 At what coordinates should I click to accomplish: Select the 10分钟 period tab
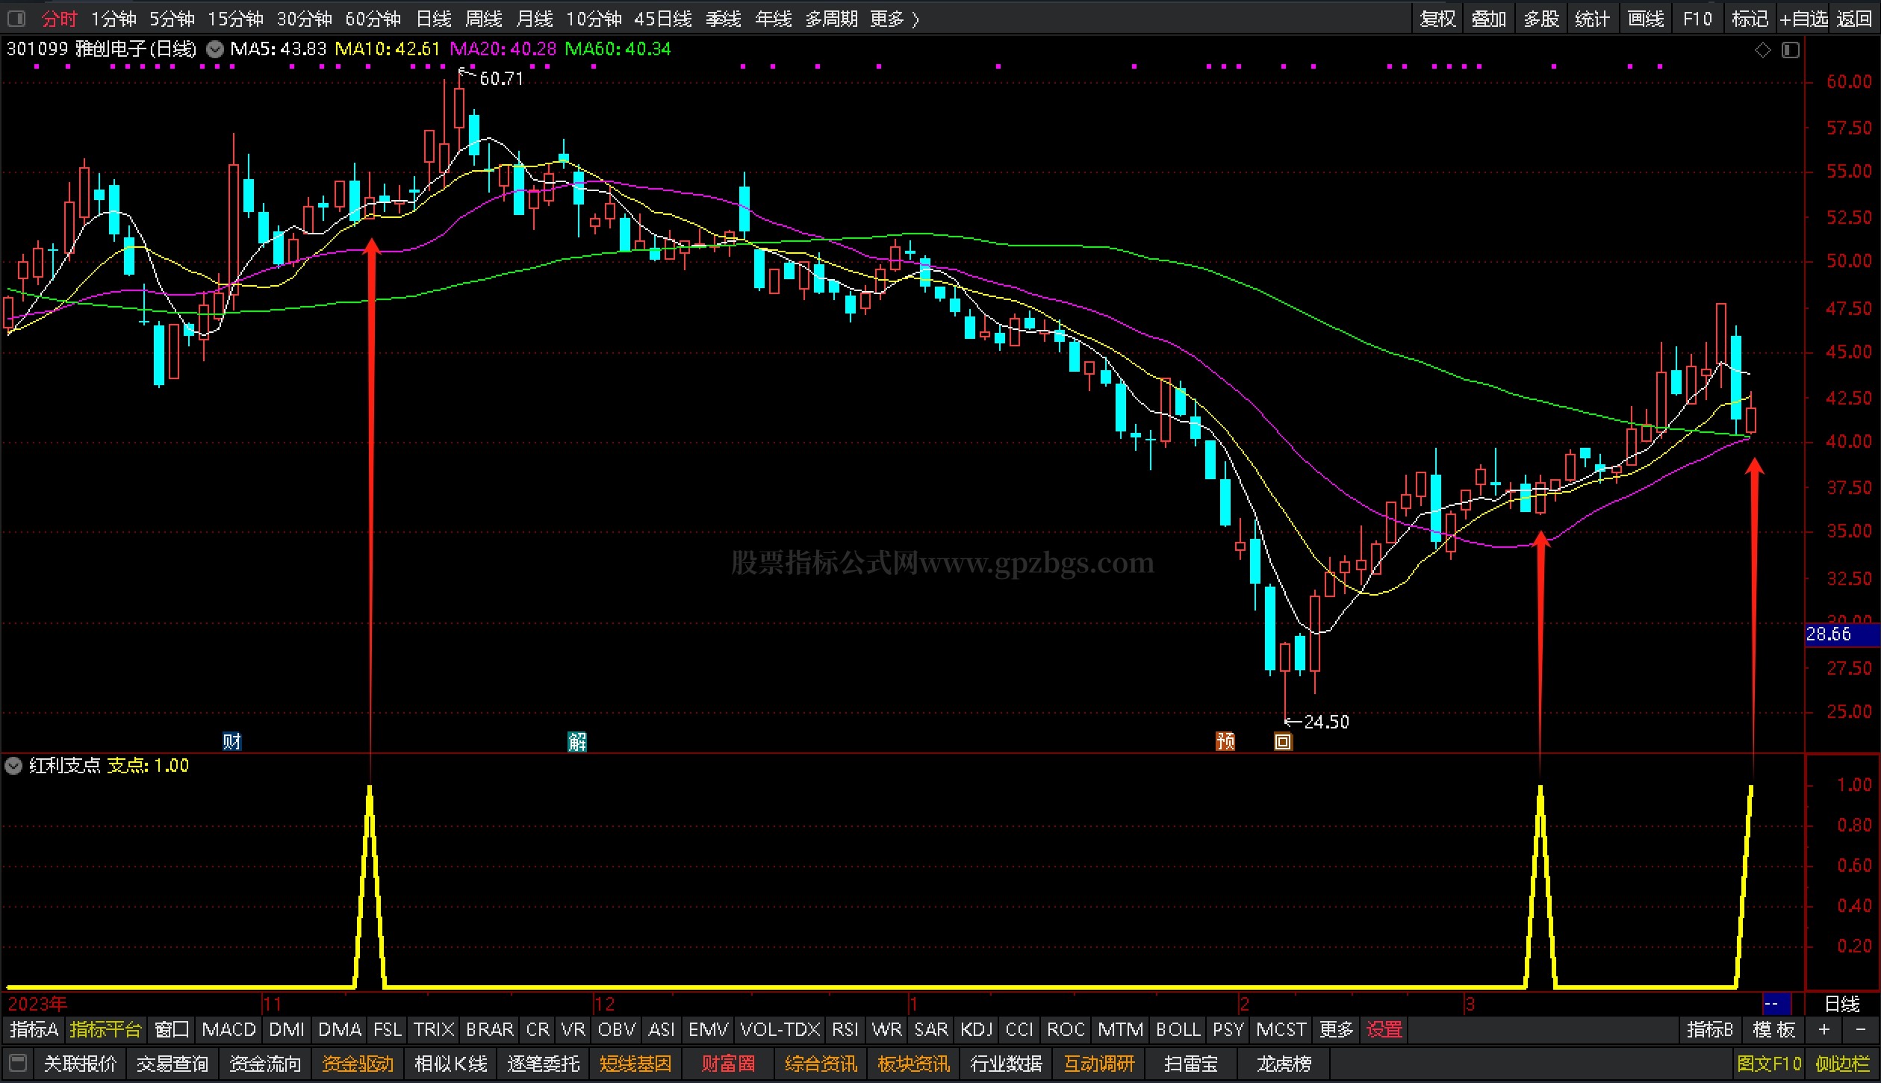click(594, 19)
